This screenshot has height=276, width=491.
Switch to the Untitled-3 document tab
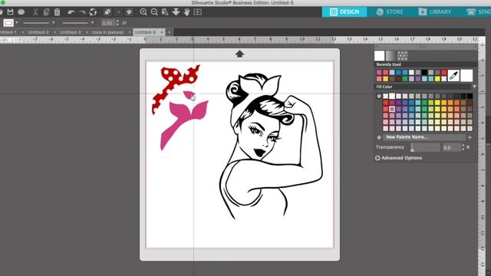pyautogui.click(x=70, y=32)
